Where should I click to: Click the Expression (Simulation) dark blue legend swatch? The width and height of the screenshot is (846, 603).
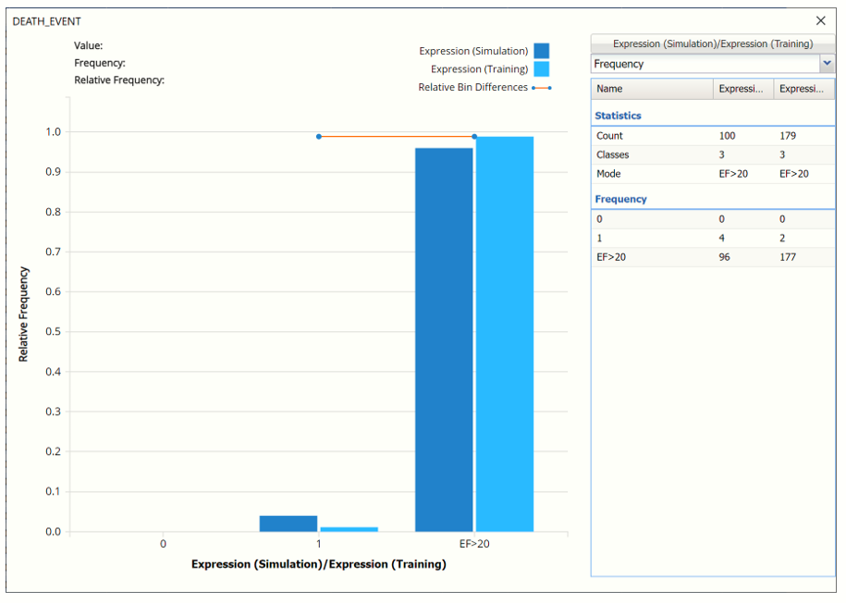pos(541,51)
